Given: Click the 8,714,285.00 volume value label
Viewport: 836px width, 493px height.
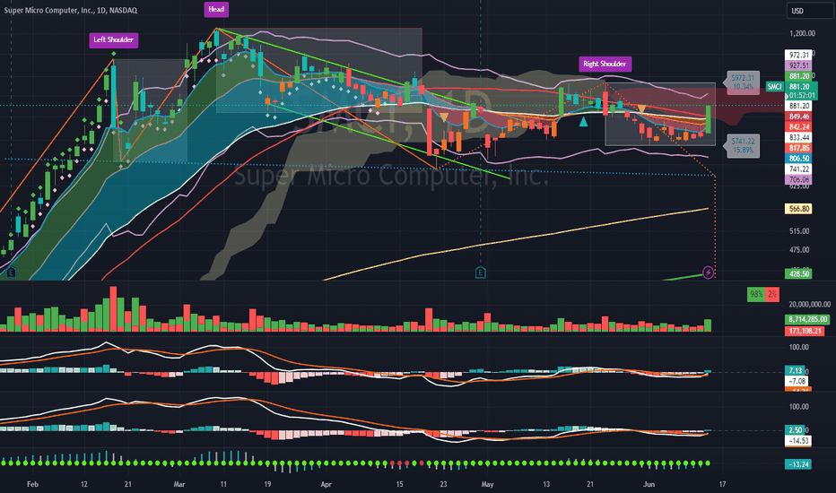Looking at the screenshot, I should click(x=808, y=319).
